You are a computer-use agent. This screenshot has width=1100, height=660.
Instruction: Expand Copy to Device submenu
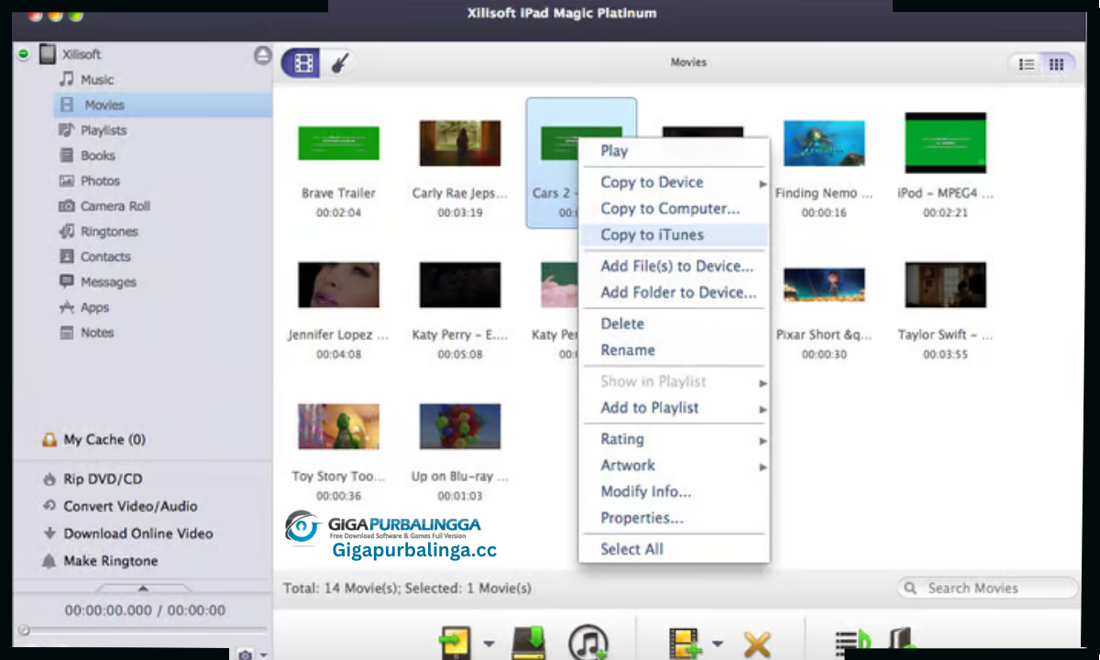674,182
